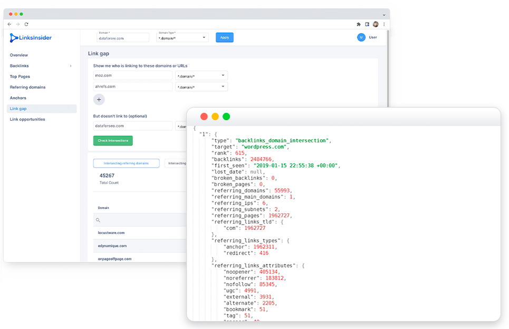Click the green Check Intersections button
509x329 pixels.
(113, 140)
